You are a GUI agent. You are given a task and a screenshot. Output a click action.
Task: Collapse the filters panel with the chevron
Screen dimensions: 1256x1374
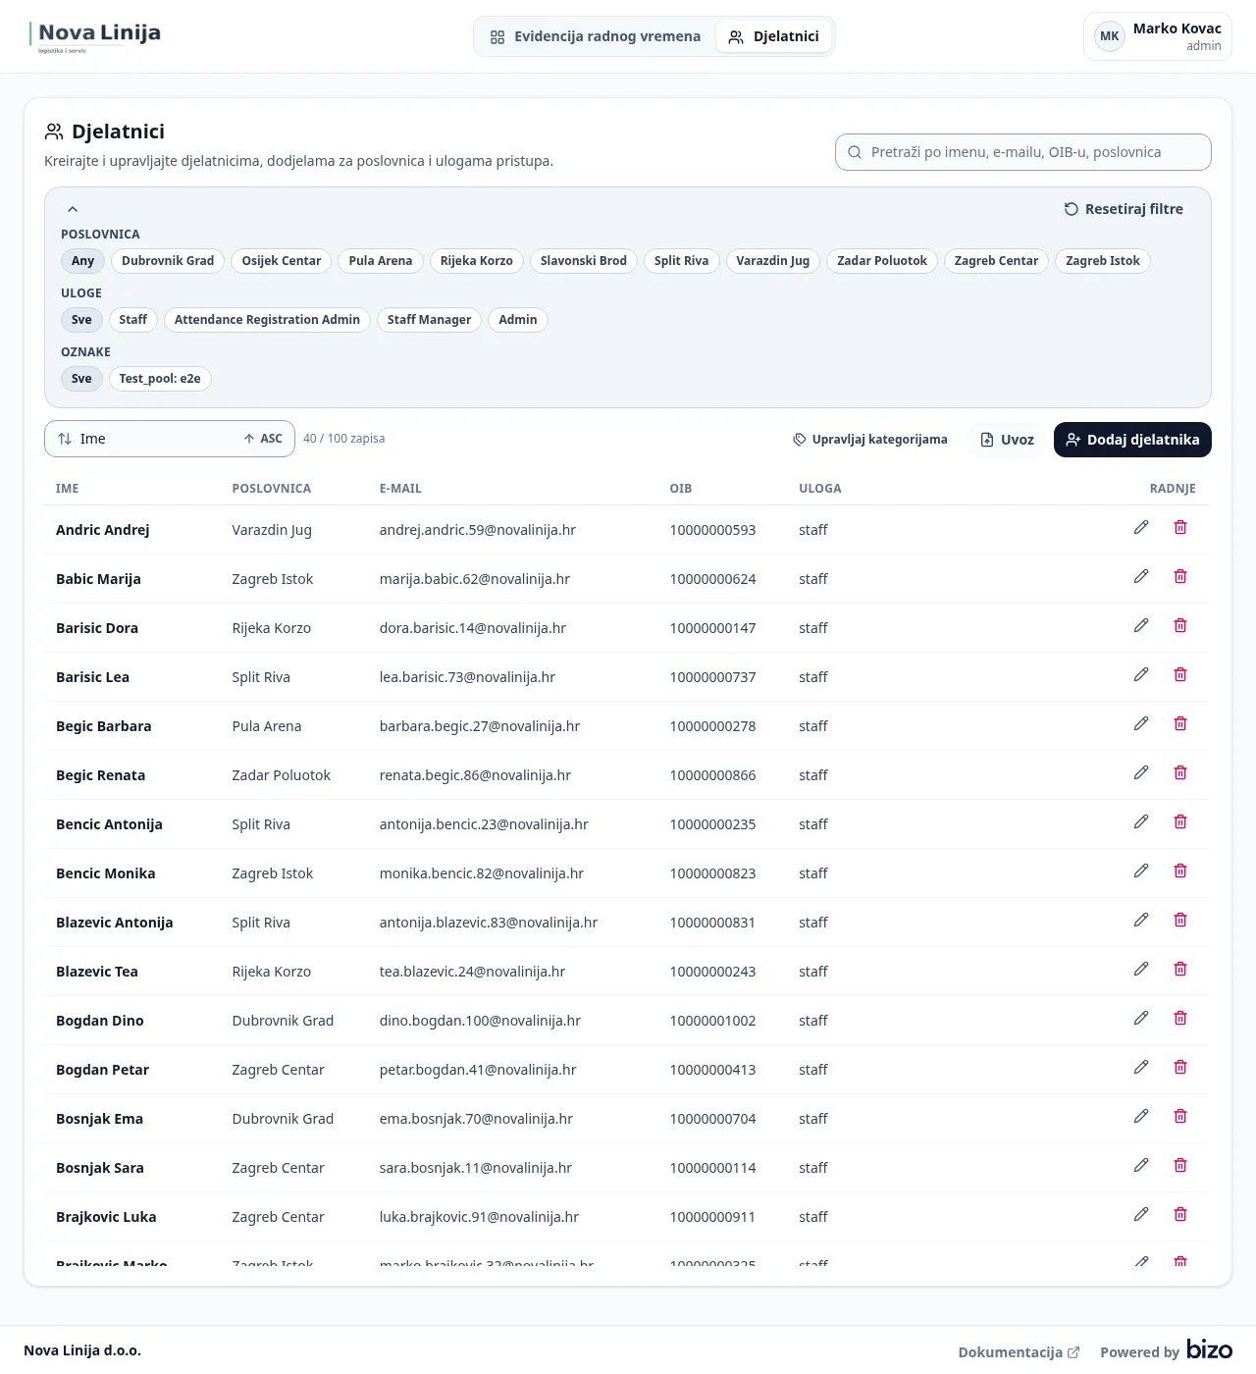click(x=72, y=208)
